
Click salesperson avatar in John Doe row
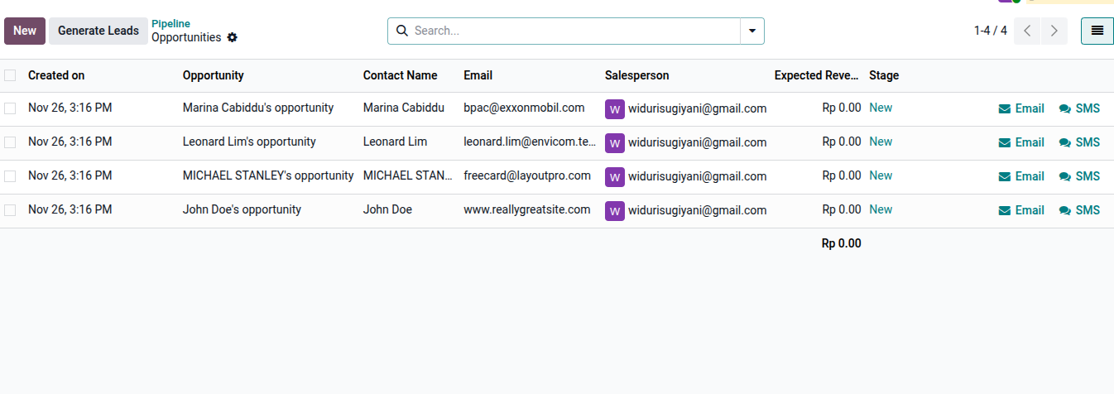(615, 210)
